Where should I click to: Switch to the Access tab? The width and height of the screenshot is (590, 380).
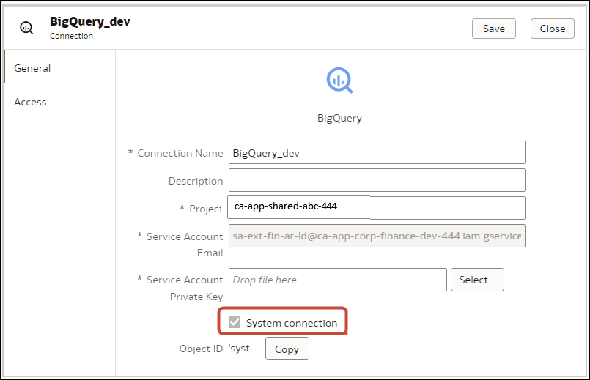pos(30,102)
